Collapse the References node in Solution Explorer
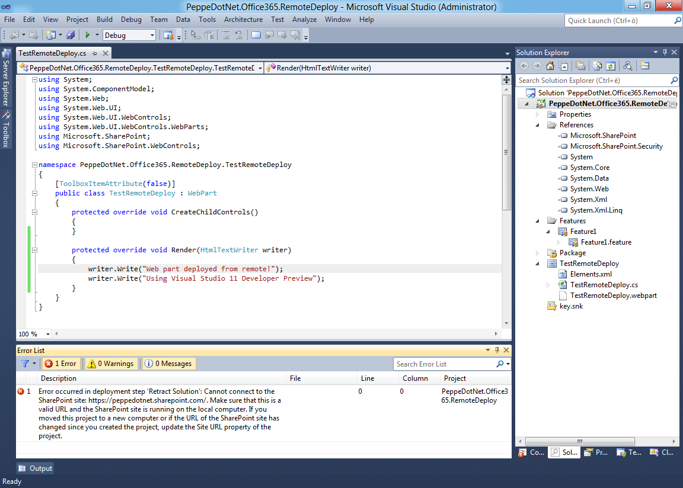Image resolution: width=683 pixels, height=488 pixels. 538,126
